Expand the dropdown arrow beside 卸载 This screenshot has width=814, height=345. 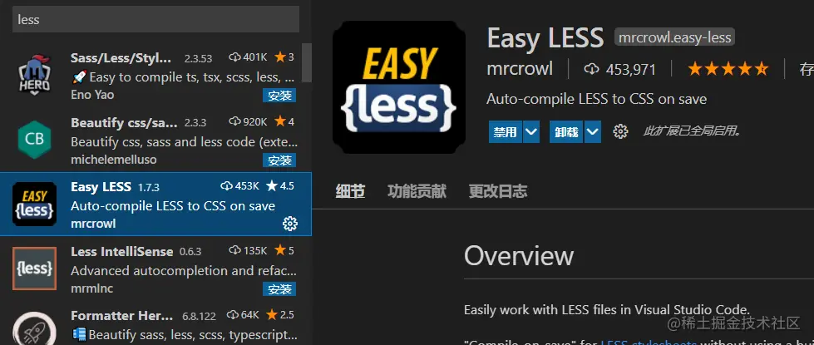tap(592, 132)
